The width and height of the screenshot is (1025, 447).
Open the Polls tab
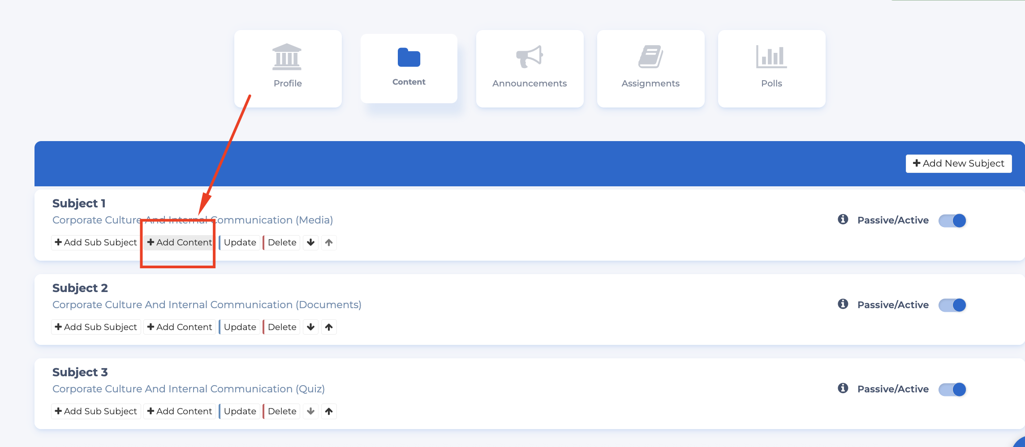771,68
